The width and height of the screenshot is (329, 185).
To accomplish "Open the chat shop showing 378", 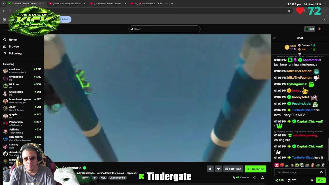I will pos(292,180).
